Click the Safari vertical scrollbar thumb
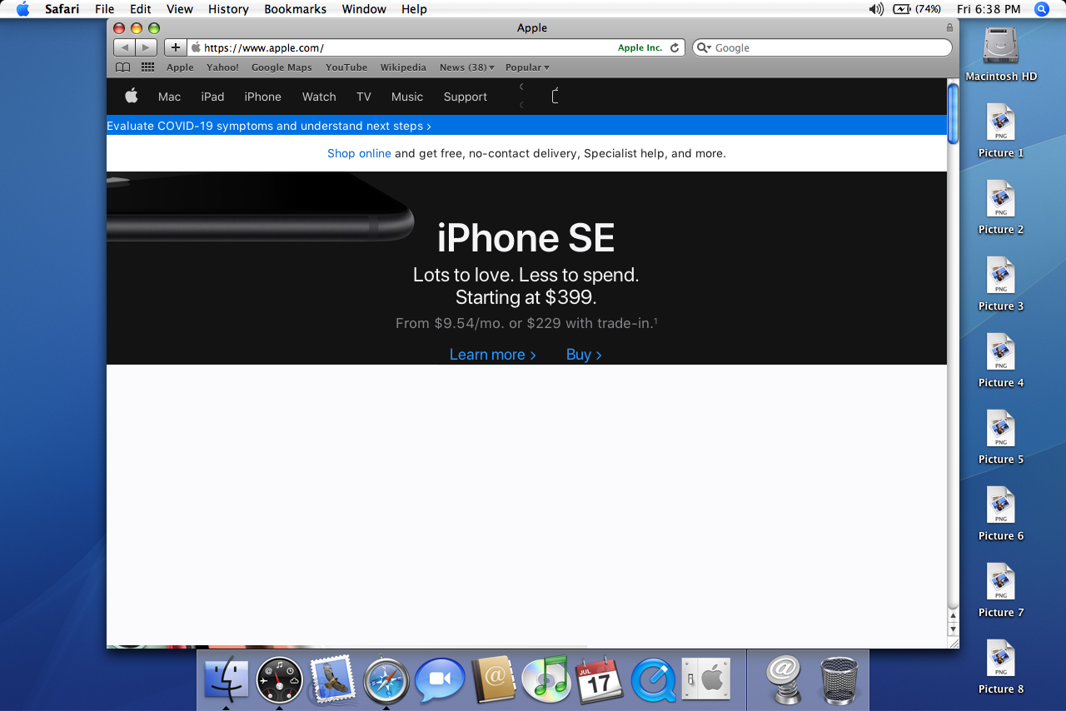The height and width of the screenshot is (711, 1066). (x=953, y=113)
